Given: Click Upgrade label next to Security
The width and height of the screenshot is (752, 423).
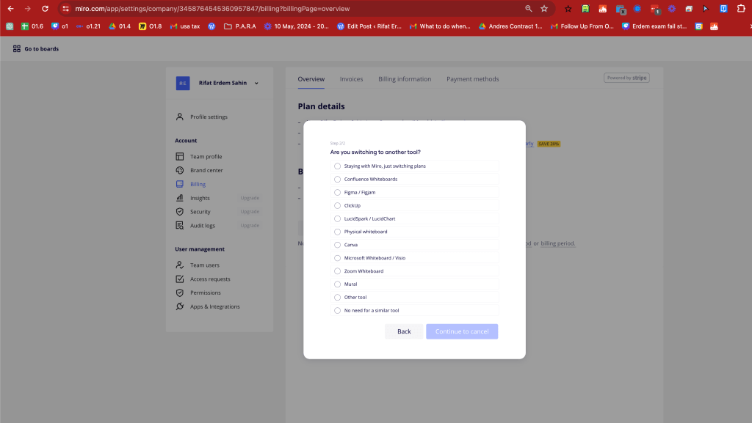Looking at the screenshot, I should click(250, 211).
